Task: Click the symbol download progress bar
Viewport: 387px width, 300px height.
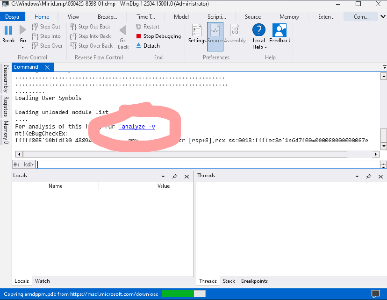Action: (184, 294)
